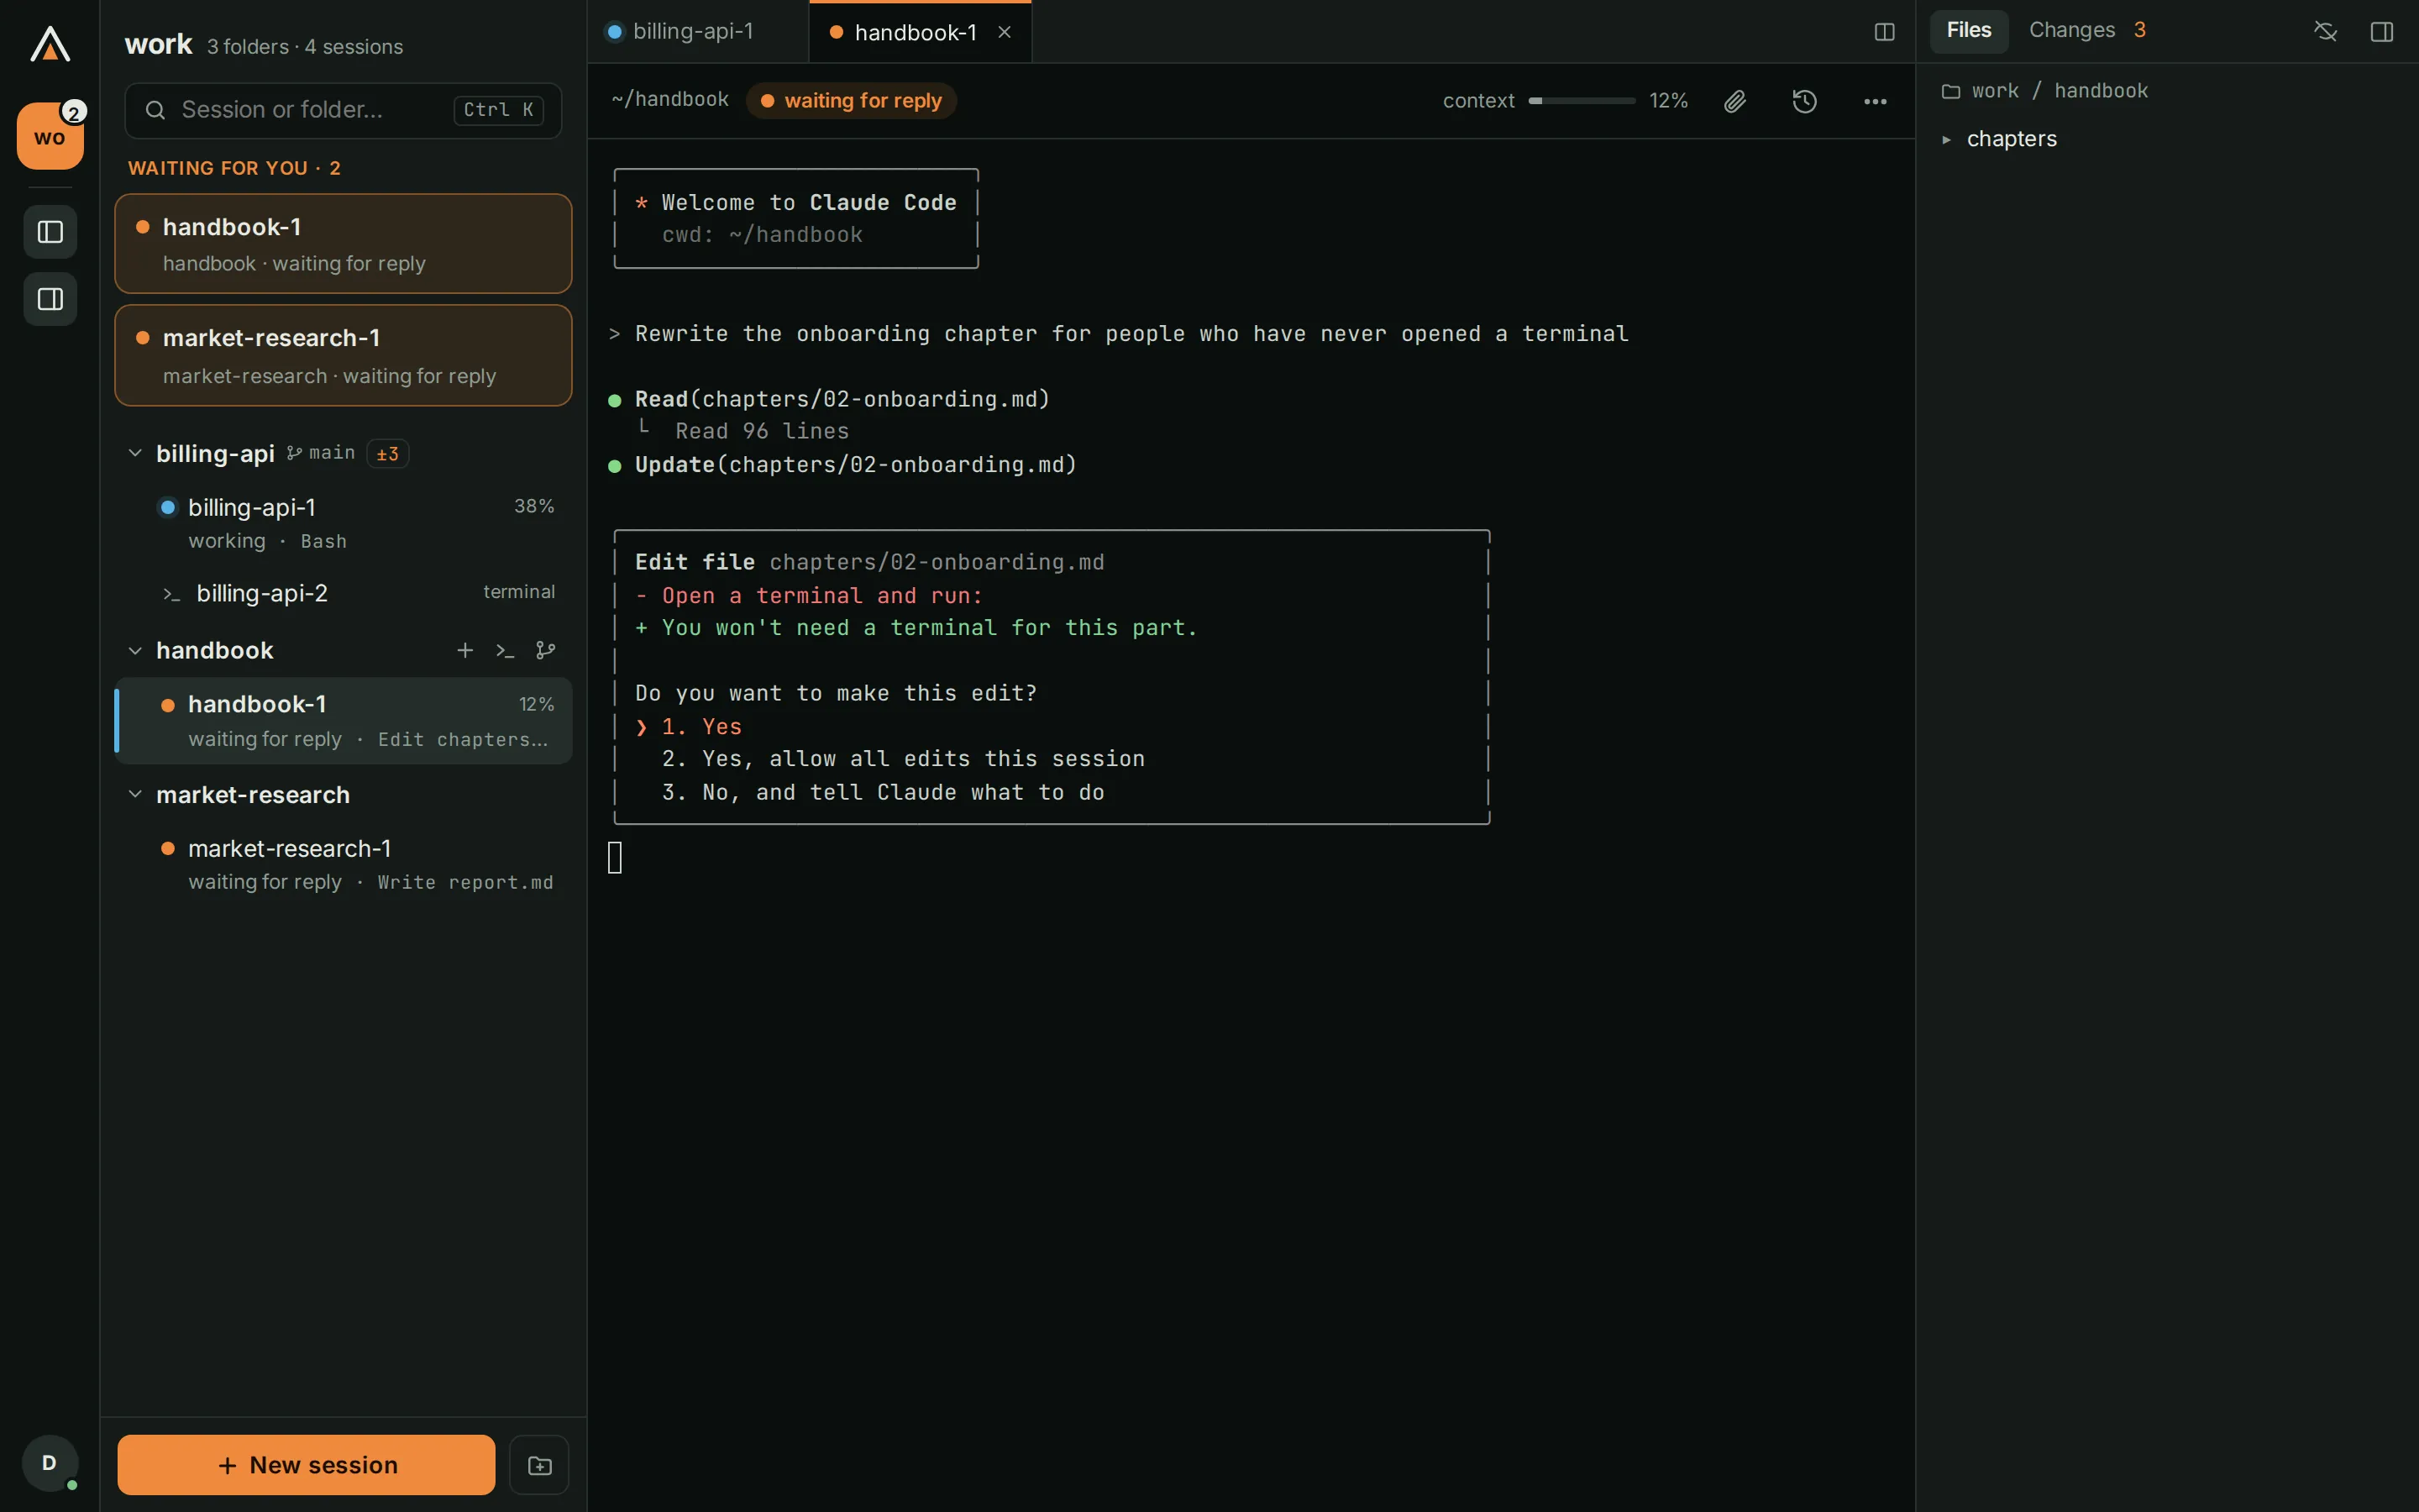
Task: Choose No, and tell Claude what to do
Action: pyautogui.click(x=883, y=792)
